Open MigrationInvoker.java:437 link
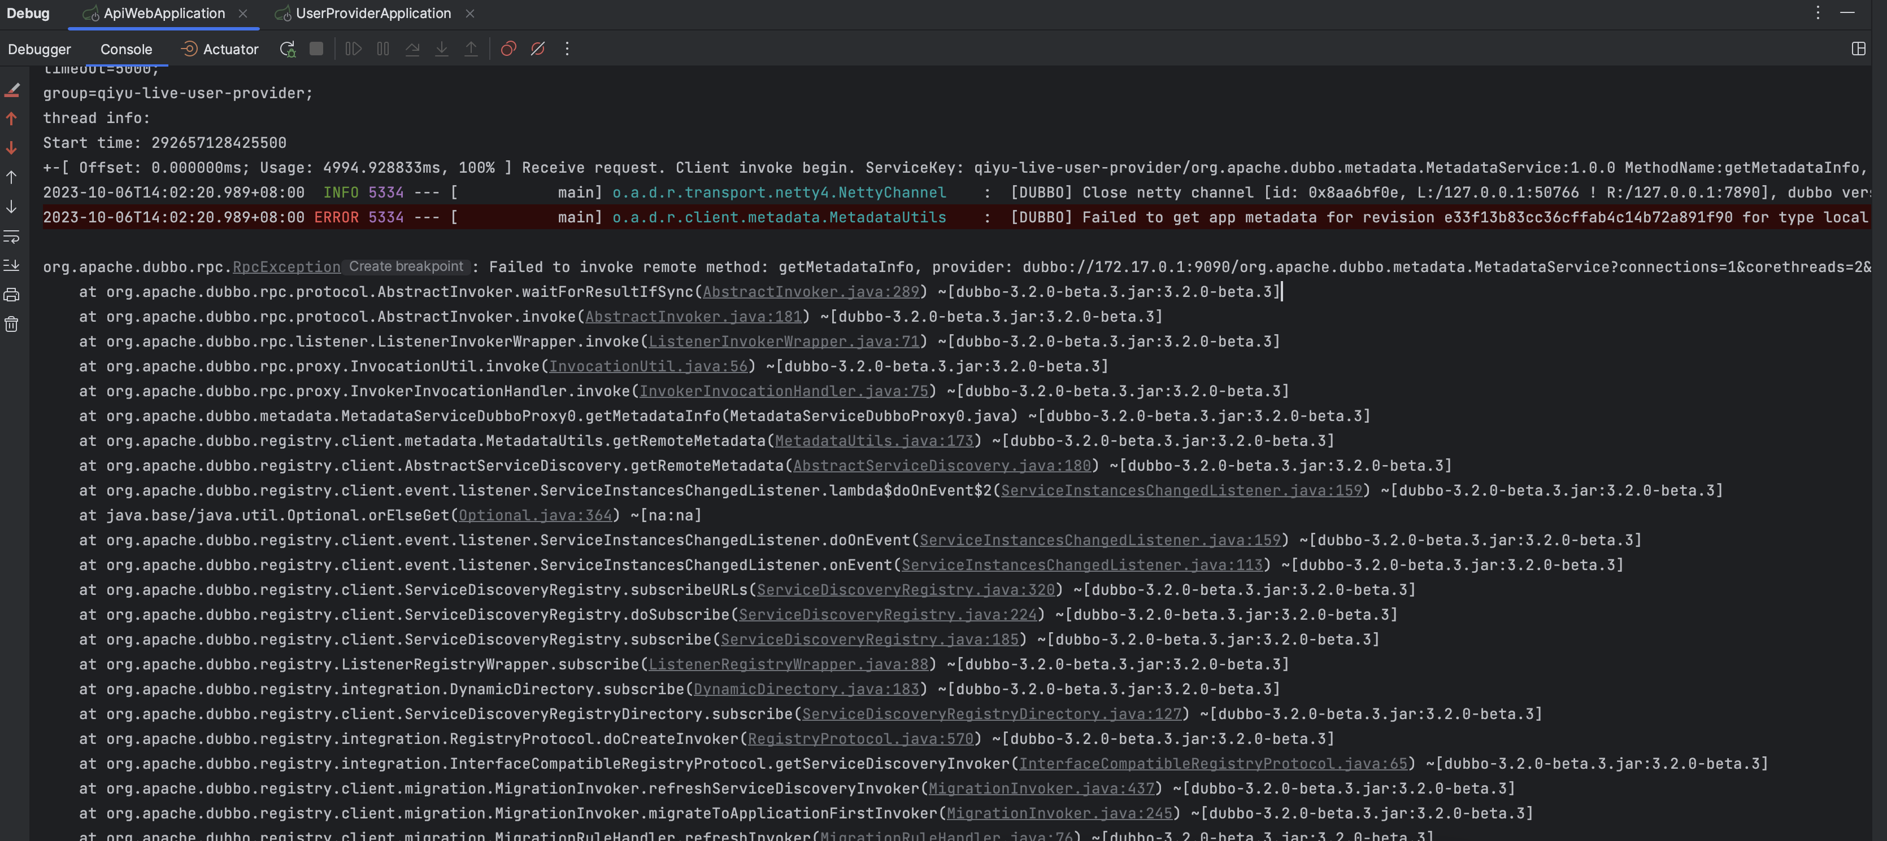 (1041, 789)
